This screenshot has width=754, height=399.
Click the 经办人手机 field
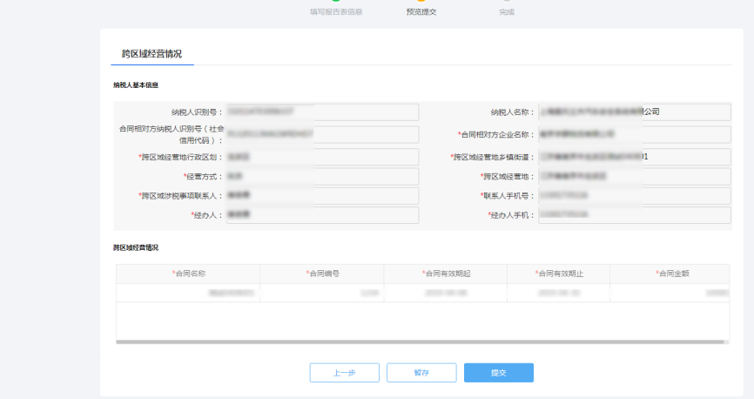635,215
